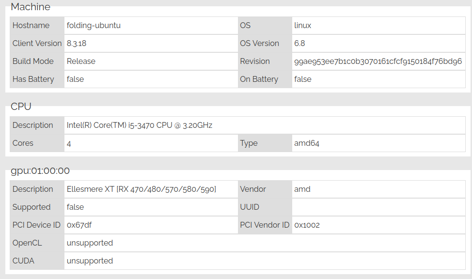
Task: Select the On Battery false value
Action: pos(303,79)
